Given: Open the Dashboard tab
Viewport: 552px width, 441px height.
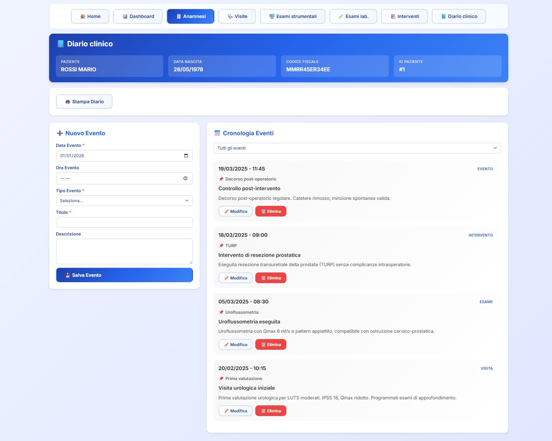Looking at the screenshot, I should tap(138, 16).
